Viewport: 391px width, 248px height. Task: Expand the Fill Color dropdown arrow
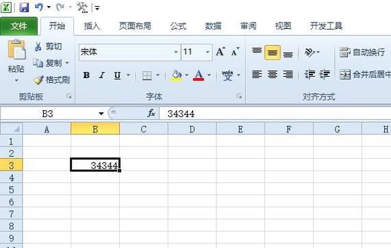(187, 75)
